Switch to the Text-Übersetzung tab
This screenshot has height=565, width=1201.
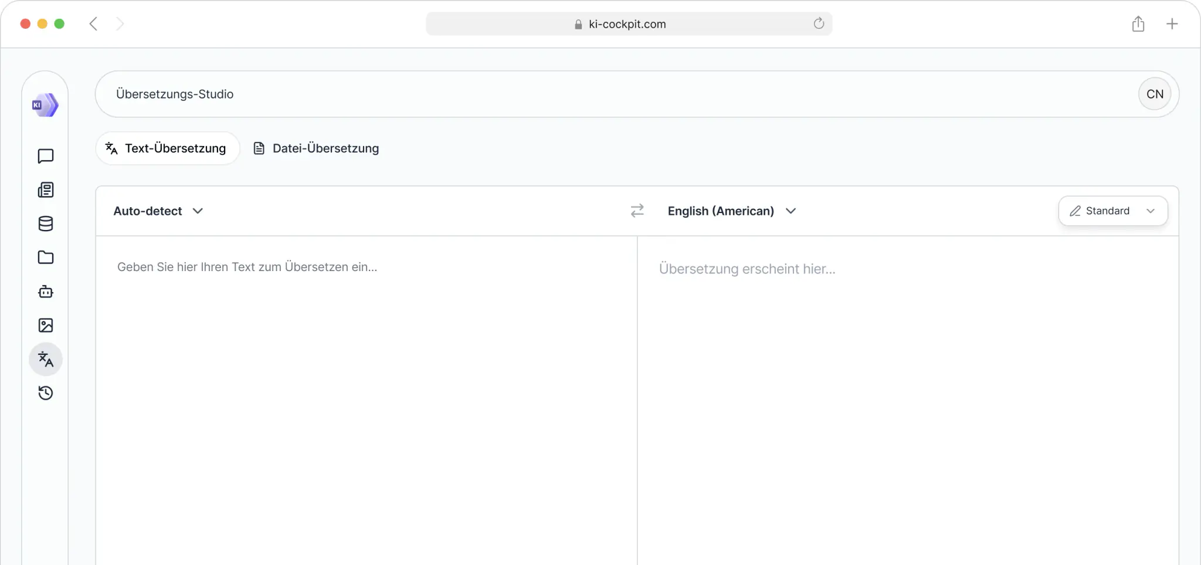[x=168, y=148]
